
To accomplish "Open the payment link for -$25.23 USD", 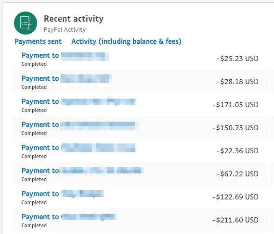I will coord(65,56).
